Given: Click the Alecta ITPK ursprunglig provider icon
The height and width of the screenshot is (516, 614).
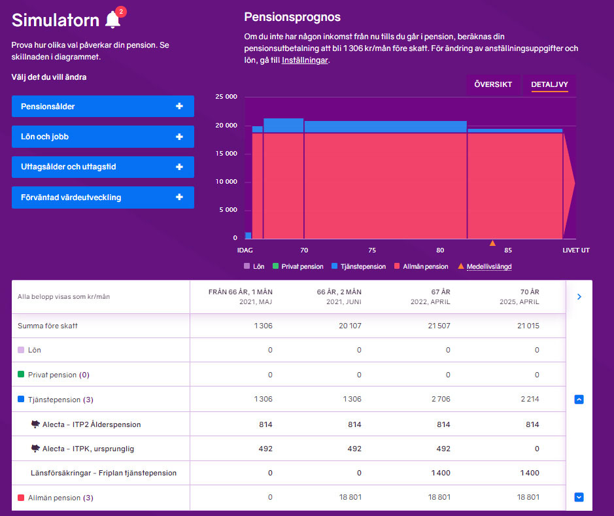Looking at the screenshot, I should [36, 448].
